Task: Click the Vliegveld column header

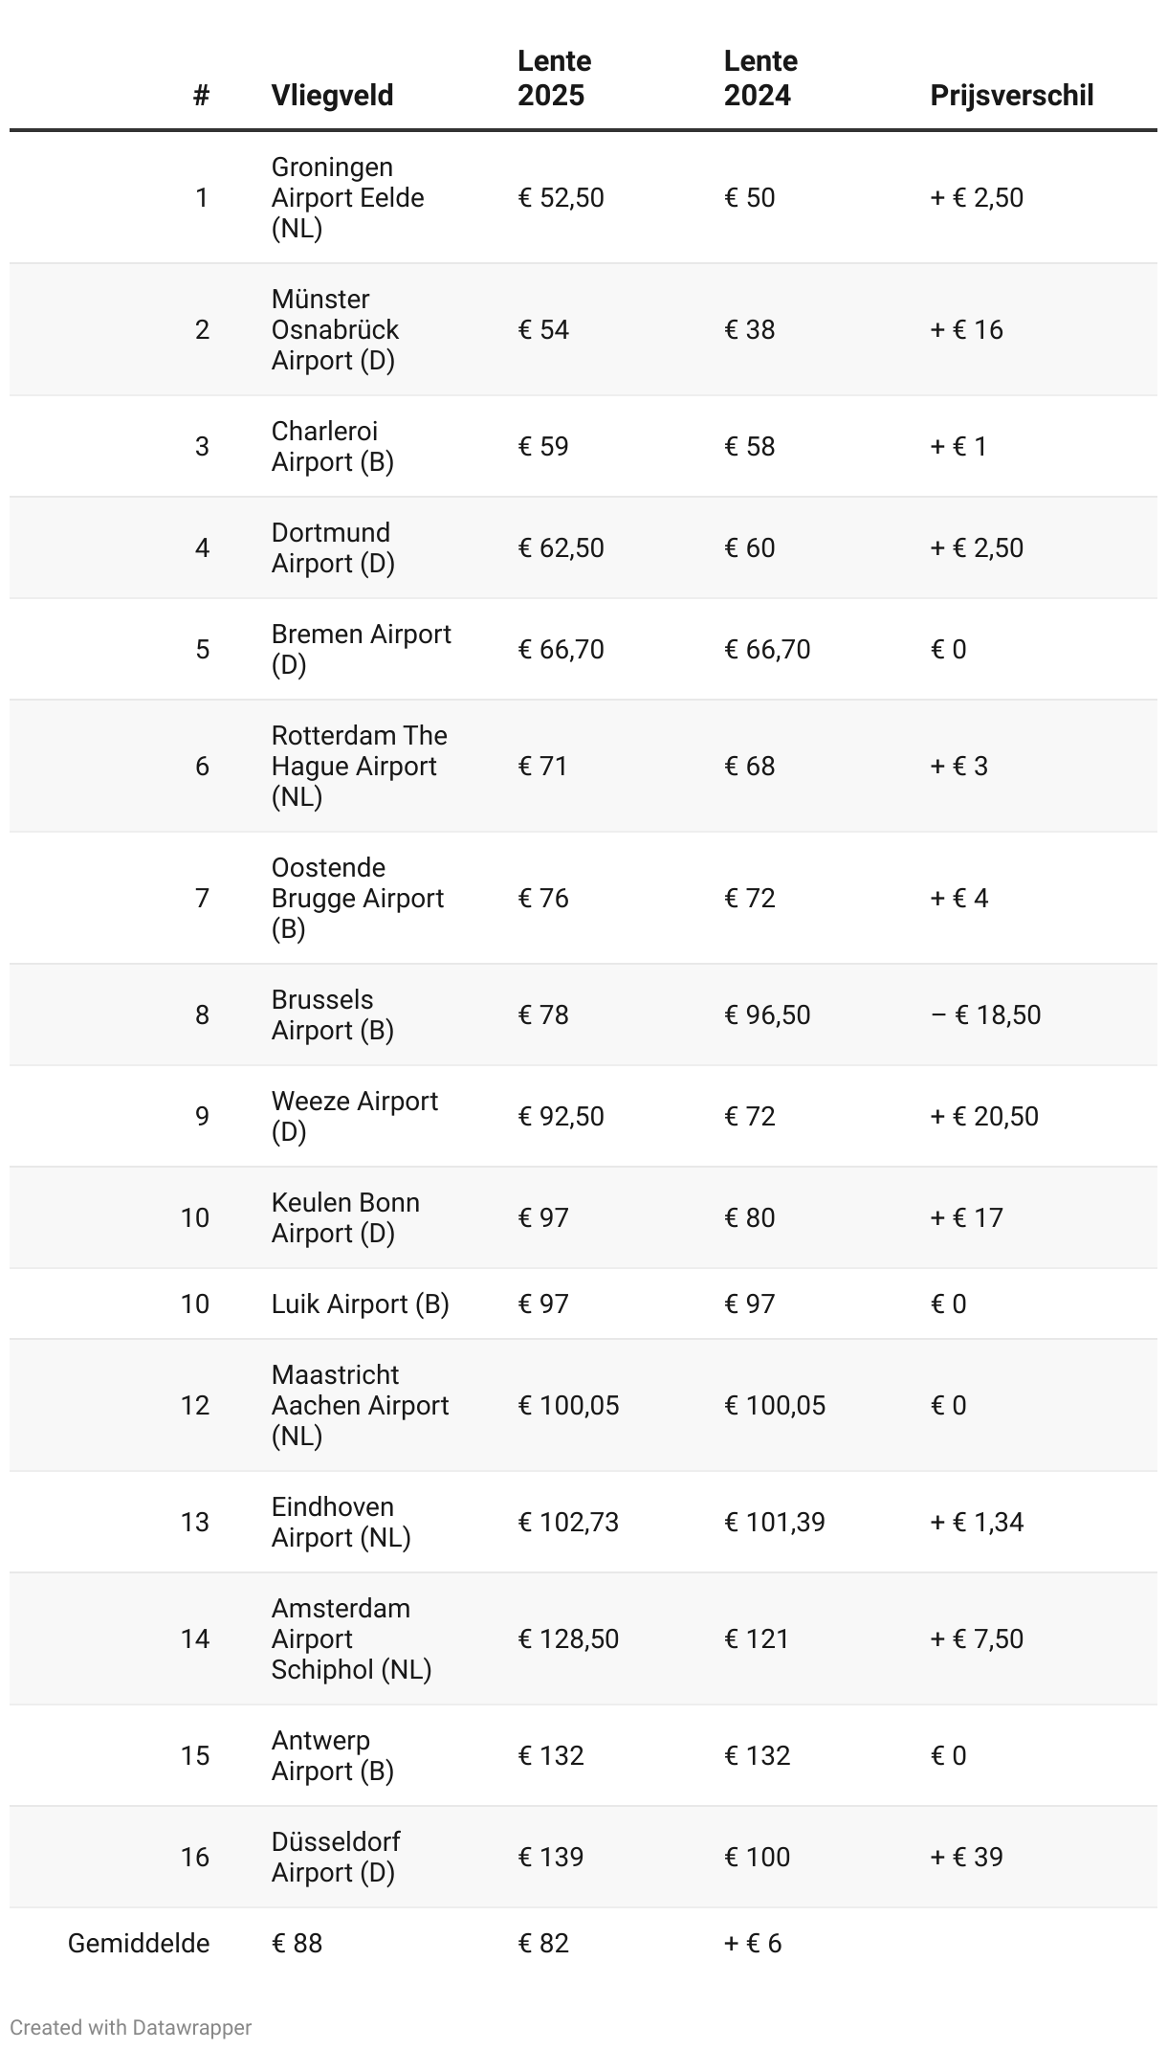Action: coord(332,96)
